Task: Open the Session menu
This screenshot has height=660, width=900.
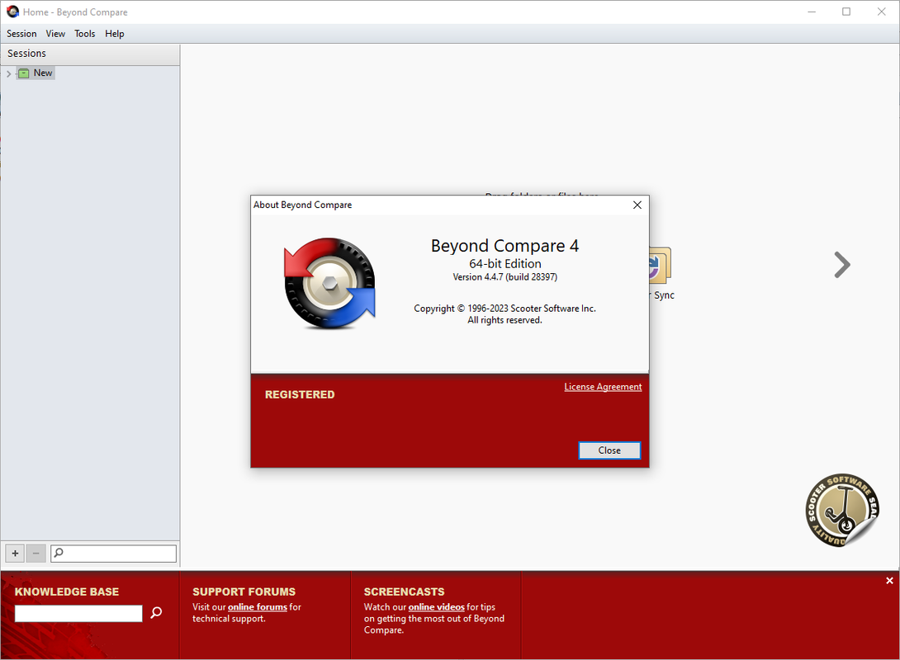Action: (x=21, y=34)
